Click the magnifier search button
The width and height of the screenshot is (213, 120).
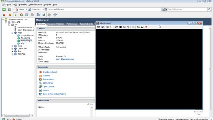pos(209,9)
